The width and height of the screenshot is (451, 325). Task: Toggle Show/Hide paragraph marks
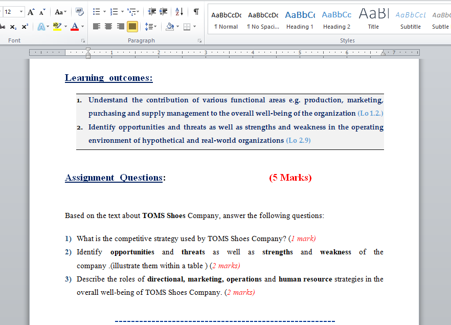pos(196,12)
